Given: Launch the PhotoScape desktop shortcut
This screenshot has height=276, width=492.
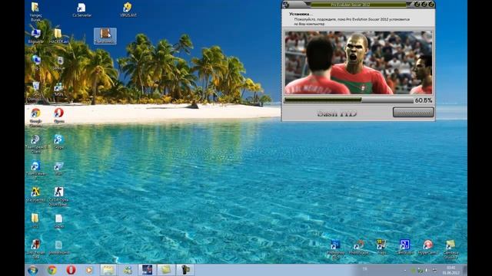Looking at the screenshot, I should coord(358,248).
